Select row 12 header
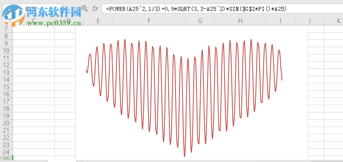The image size is (343, 162). [x=6, y=65]
